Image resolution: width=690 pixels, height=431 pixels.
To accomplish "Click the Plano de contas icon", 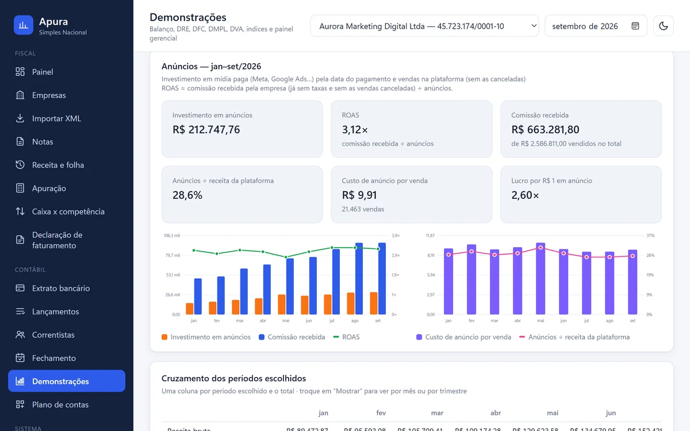I will pyautogui.click(x=20, y=405).
